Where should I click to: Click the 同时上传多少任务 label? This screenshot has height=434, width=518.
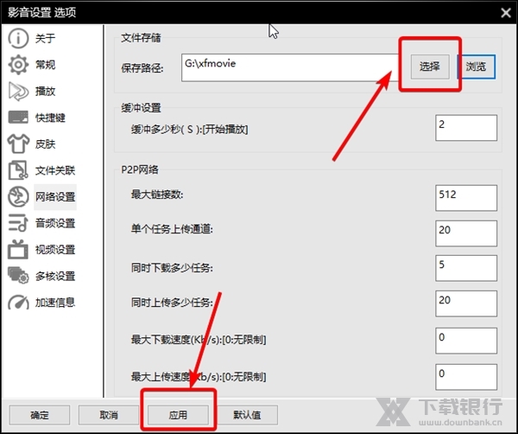click(x=172, y=303)
